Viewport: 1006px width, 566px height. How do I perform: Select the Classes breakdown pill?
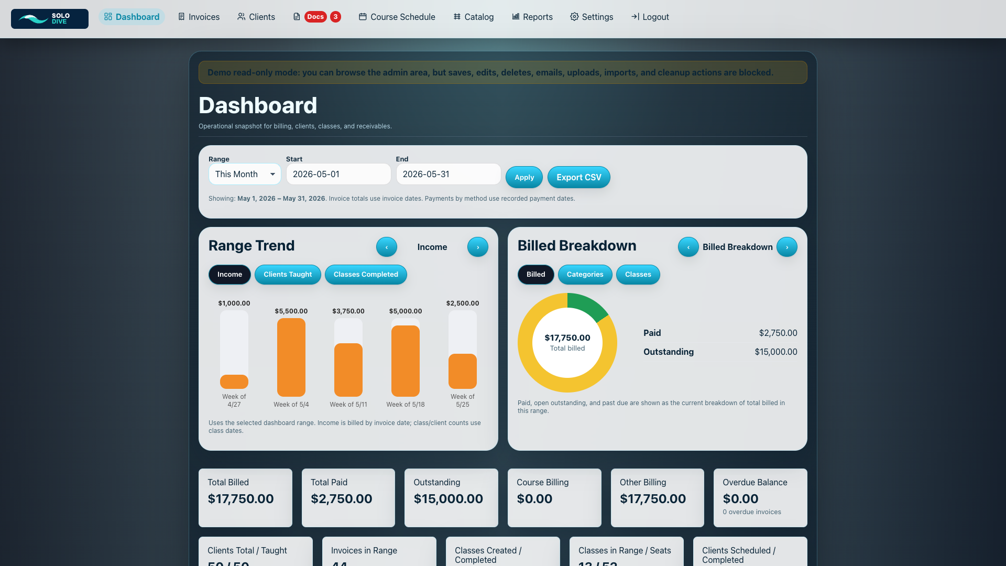(x=638, y=275)
